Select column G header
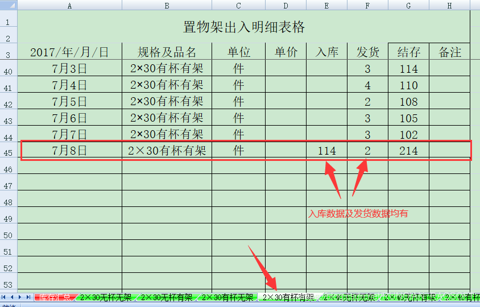The image size is (480, 307). coord(409,5)
